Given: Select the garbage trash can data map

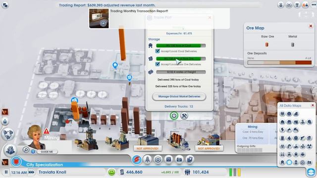Looking at the screenshot, I should click(282, 138).
